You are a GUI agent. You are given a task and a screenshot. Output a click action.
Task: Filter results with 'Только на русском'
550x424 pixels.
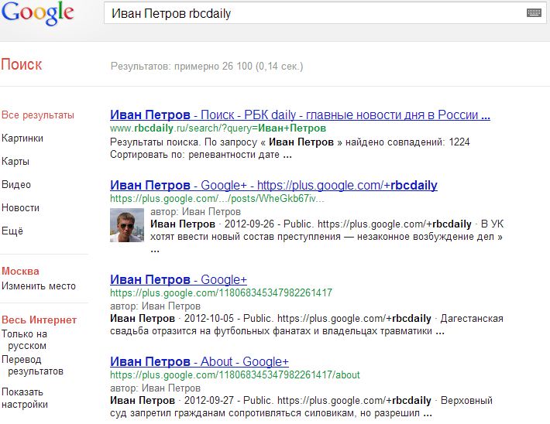pyautogui.click(x=24, y=340)
